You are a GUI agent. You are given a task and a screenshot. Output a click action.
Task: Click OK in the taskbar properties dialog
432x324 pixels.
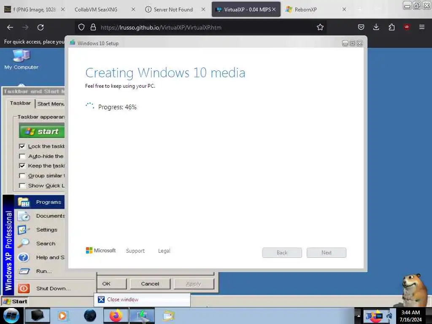(x=111, y=284)
